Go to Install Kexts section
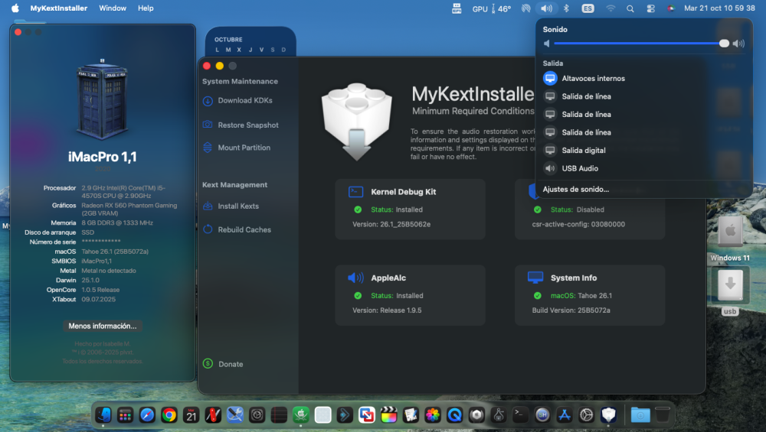This screenshot has width=766, height=432. (231, 206)
